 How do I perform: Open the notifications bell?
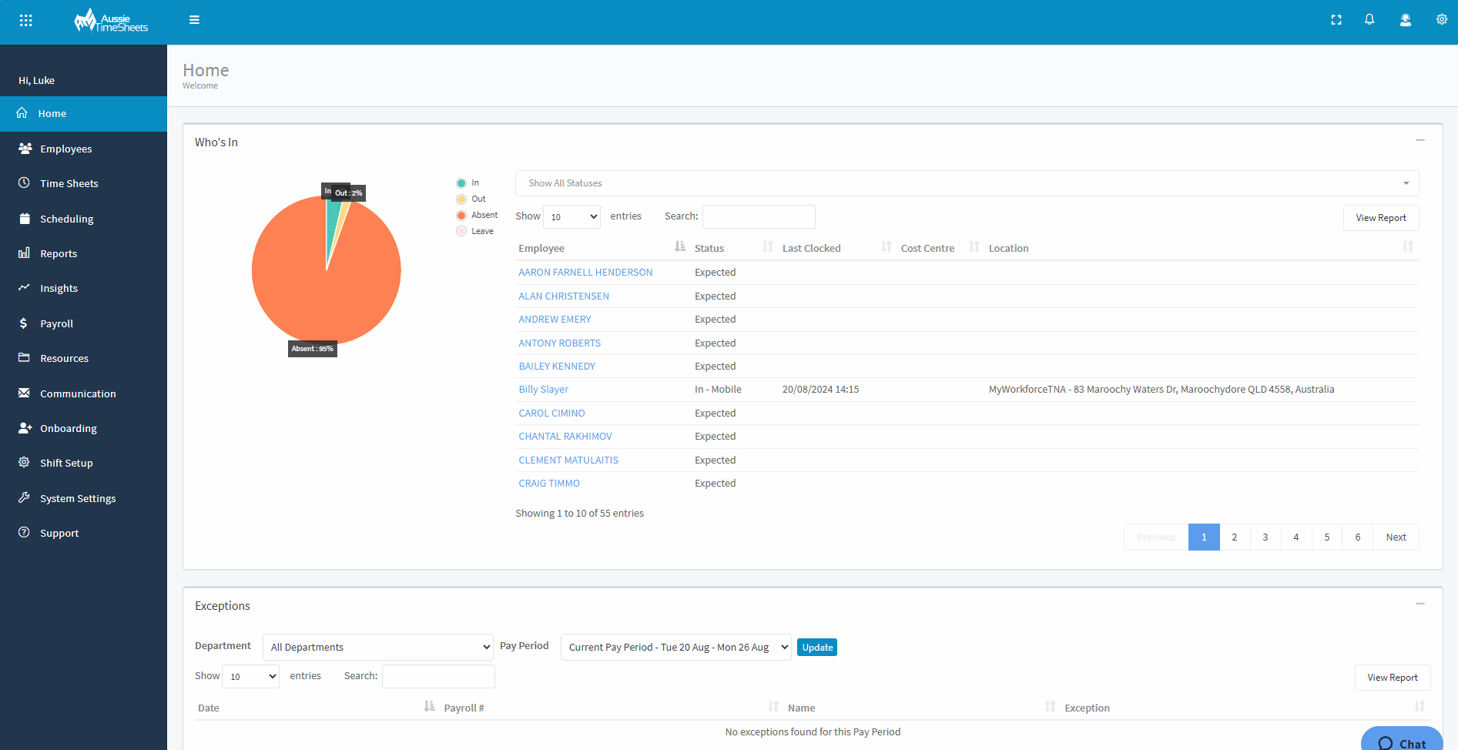click(x=1370, y=19)
